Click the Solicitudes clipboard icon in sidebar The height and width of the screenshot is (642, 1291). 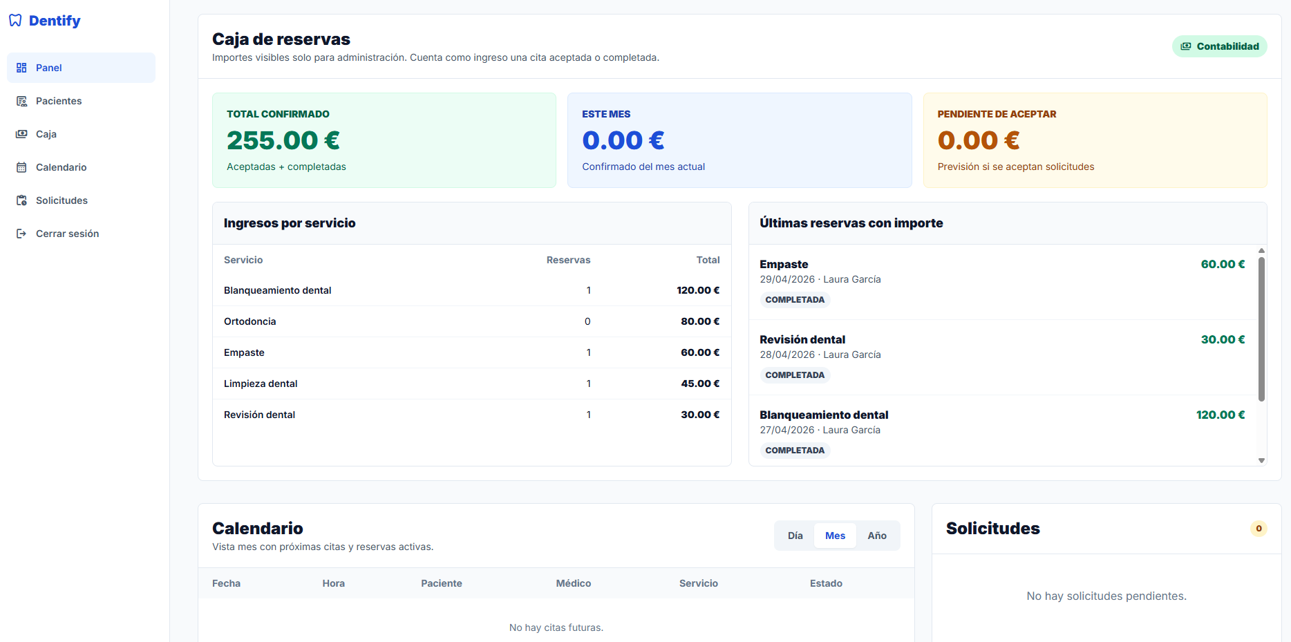[x=21, y=200]
